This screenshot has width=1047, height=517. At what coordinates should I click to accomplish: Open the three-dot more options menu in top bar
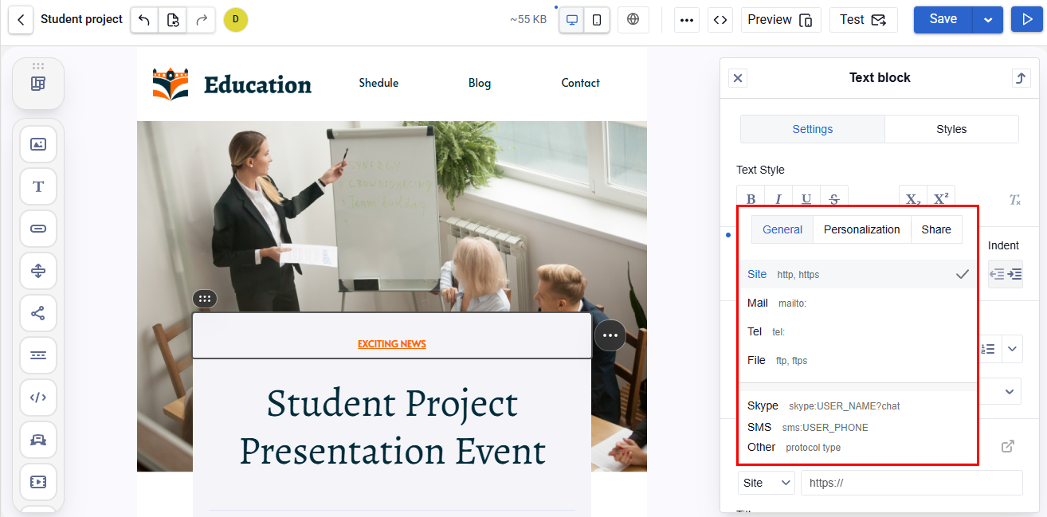click(x=687, y=20)
